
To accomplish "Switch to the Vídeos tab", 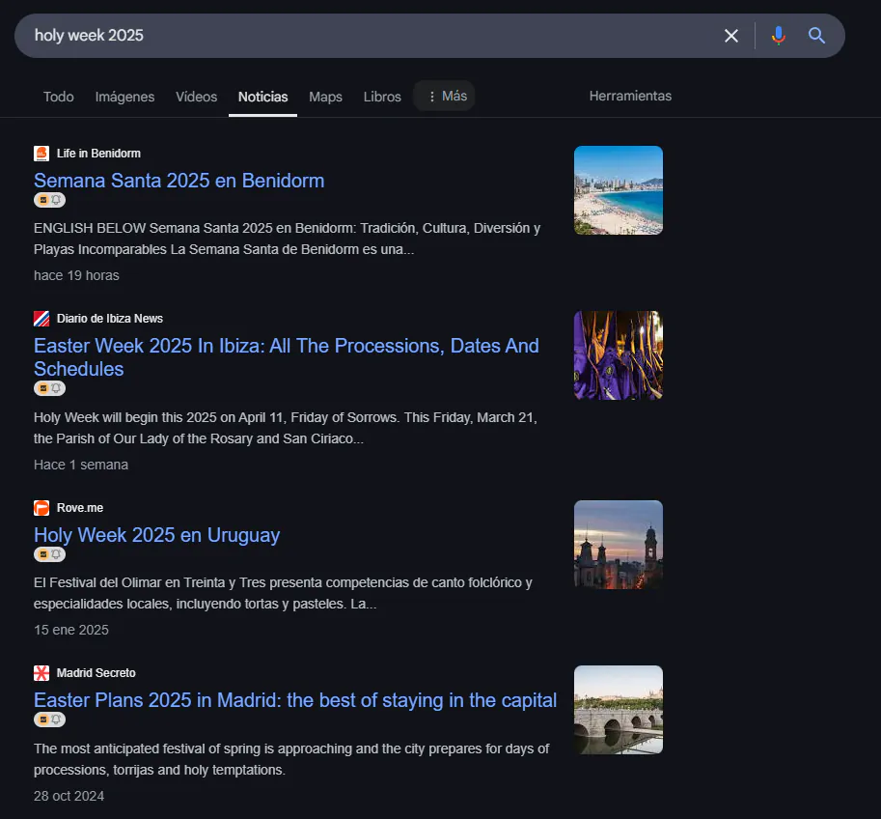I will (x=196, y=97).
